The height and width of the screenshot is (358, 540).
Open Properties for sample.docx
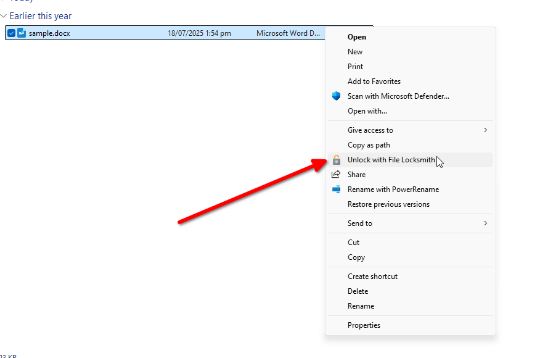364,325
